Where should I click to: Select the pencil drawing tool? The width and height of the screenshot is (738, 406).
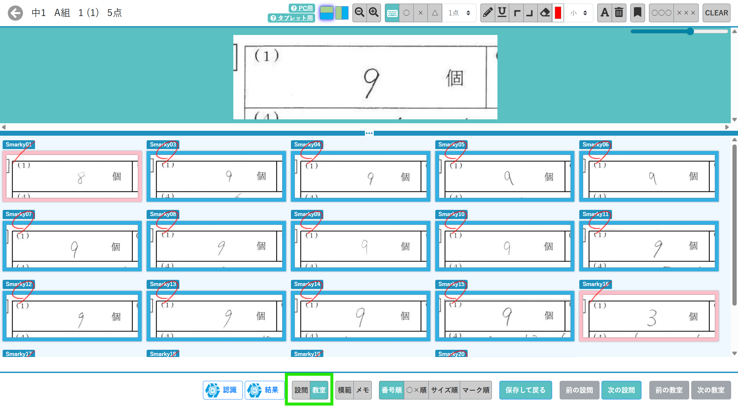click(488, 13)
